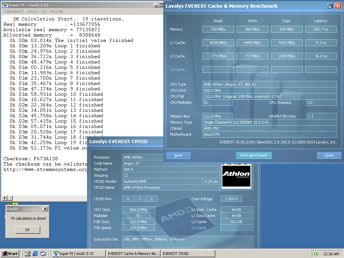
Task: Close the Finish dialog with X
Action: click(45, 209)
